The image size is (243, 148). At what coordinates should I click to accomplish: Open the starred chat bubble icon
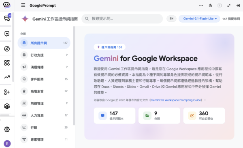pos(7,34)
